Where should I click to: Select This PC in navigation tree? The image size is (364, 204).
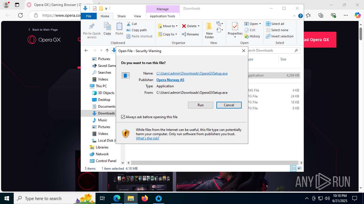(x=98, y=86)
